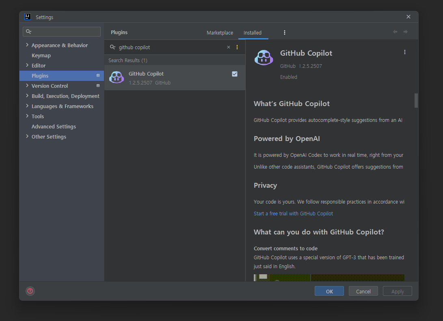Image resolution: width=443 pixels, height=321 pixels.
Task: Select Appearance & Behavior category
Action: [60, 45]
